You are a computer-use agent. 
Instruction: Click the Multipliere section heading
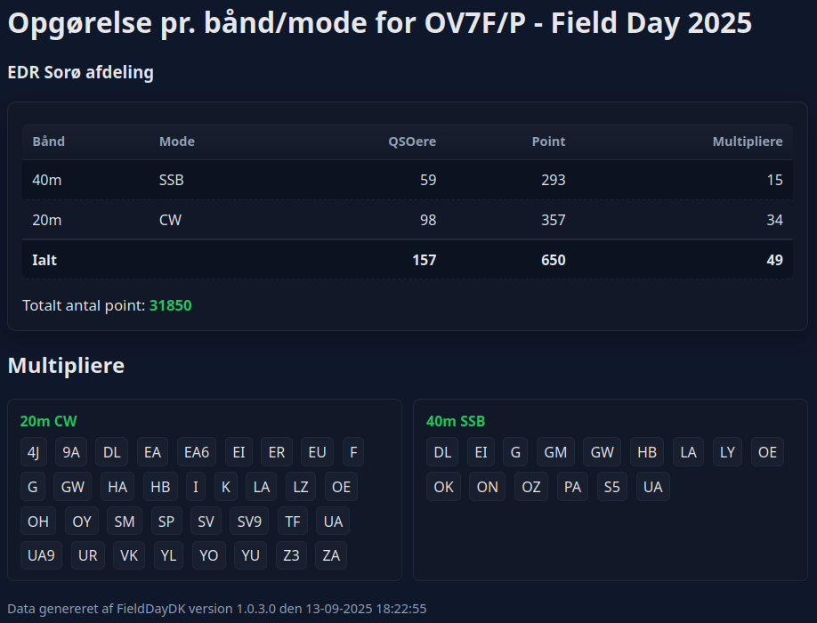(x=66, y=365)
